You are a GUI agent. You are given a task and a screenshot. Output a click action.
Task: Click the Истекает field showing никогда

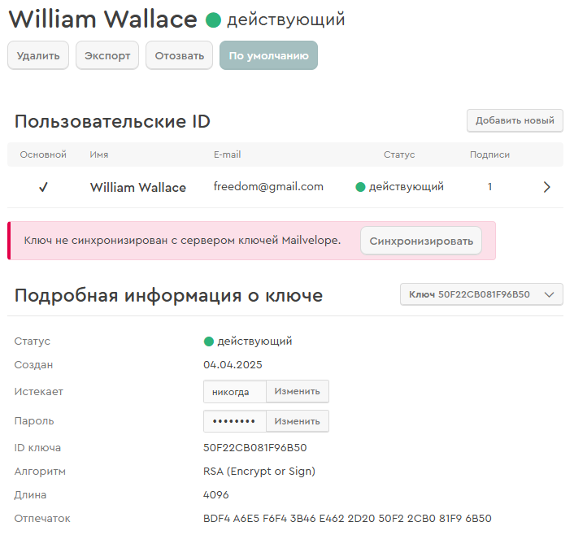point(234,391)
